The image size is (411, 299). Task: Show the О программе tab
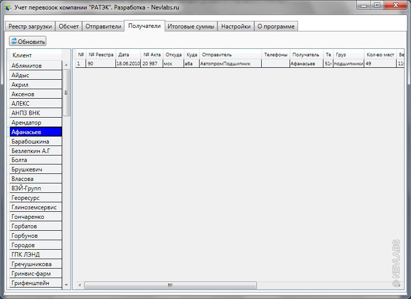click(x=276, y=26)
